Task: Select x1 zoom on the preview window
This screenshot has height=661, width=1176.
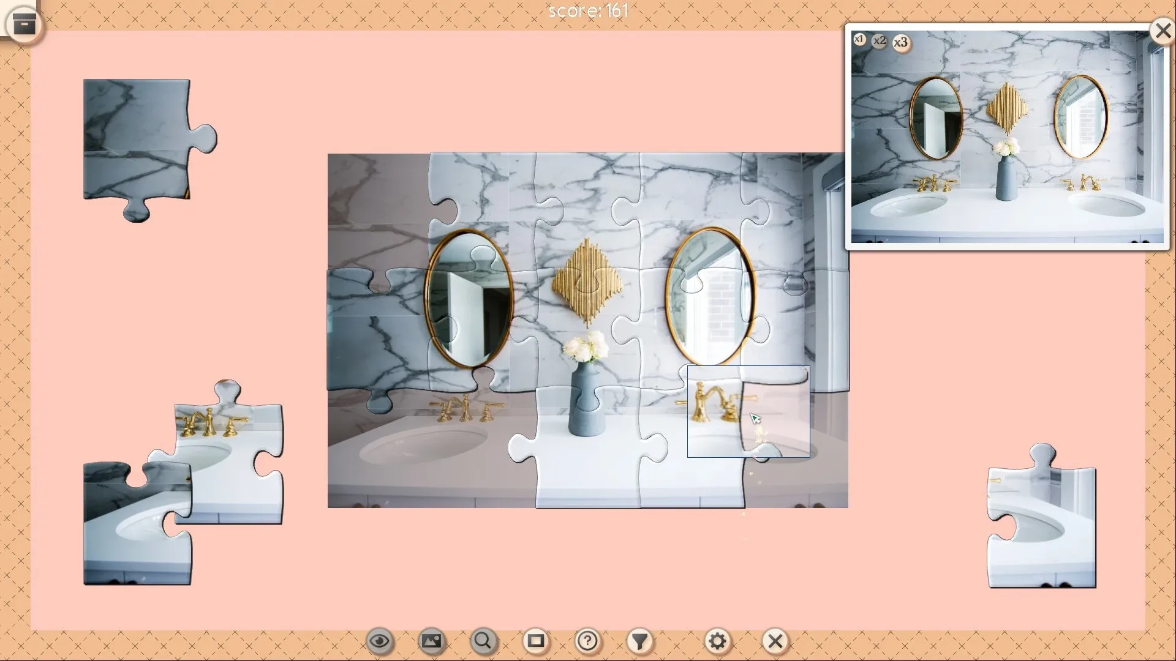Action: click(x=859, y=40)
